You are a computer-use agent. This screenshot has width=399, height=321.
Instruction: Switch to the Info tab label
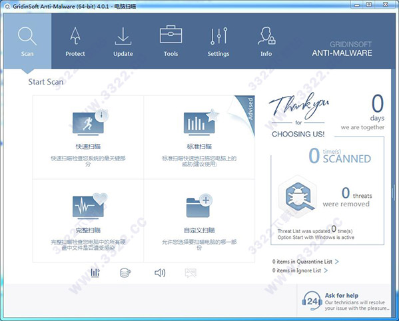pyautogui.click(x=266, y=54)
